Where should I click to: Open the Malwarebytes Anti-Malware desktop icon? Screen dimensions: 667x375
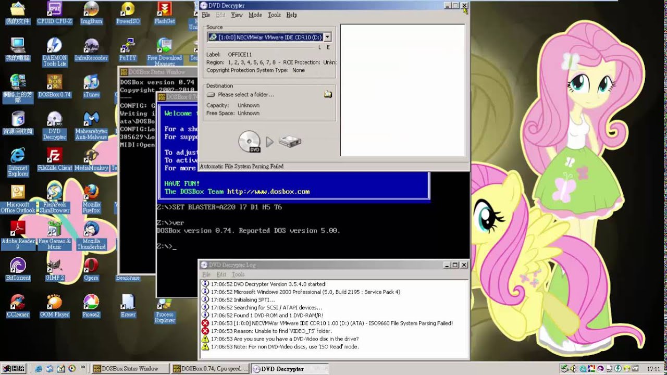pyautogui.click(x=91, y=126)
